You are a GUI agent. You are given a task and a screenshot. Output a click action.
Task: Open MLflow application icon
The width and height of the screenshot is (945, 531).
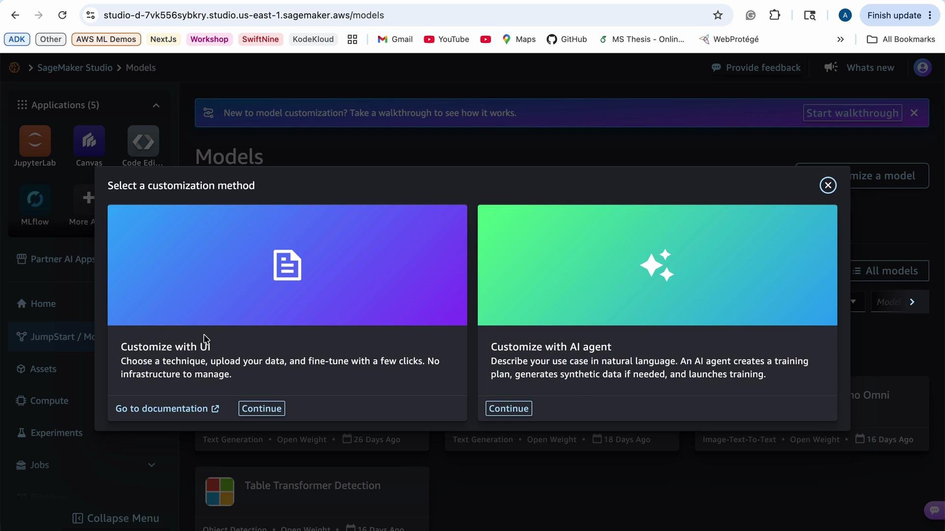coord(35,199)
